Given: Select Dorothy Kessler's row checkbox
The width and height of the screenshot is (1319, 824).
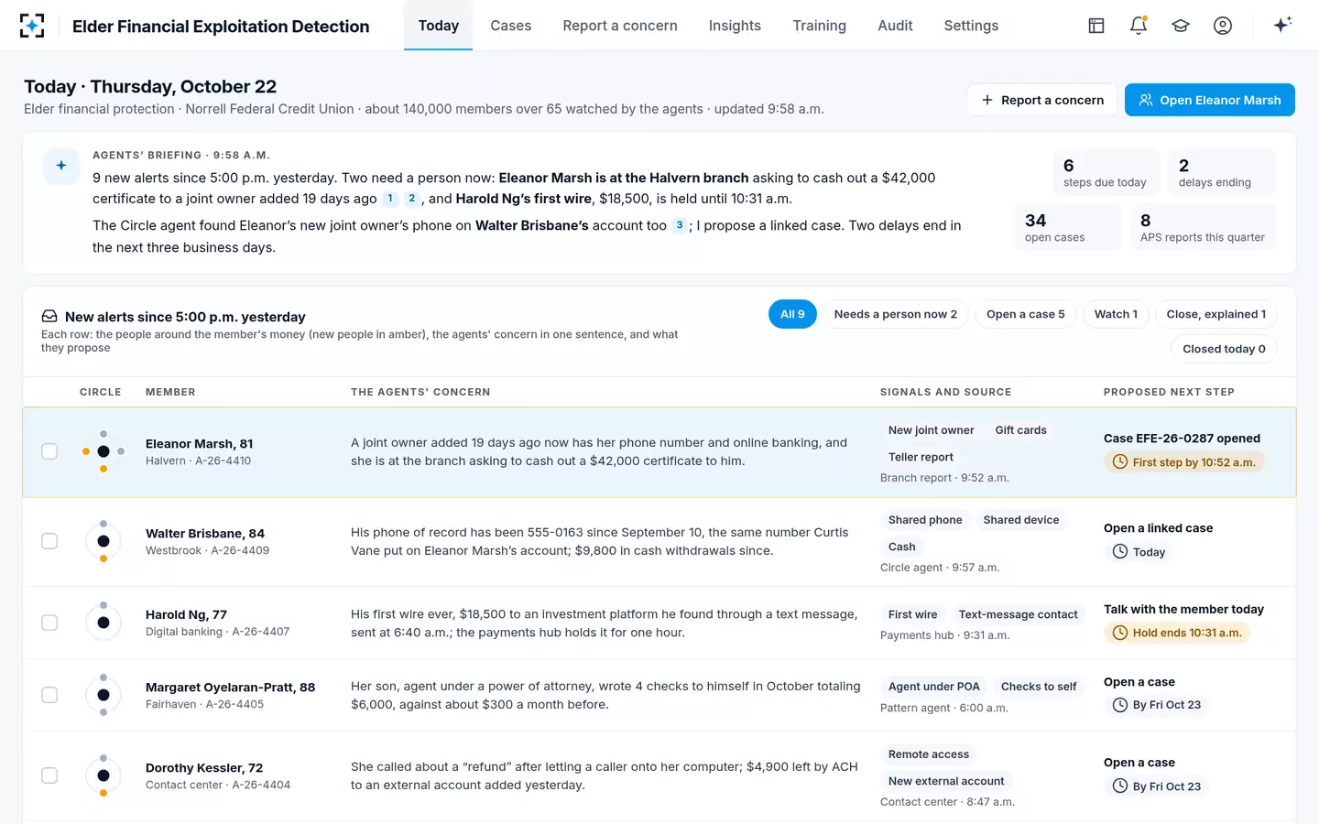Looking at the screenshot, I should (49, 775).
